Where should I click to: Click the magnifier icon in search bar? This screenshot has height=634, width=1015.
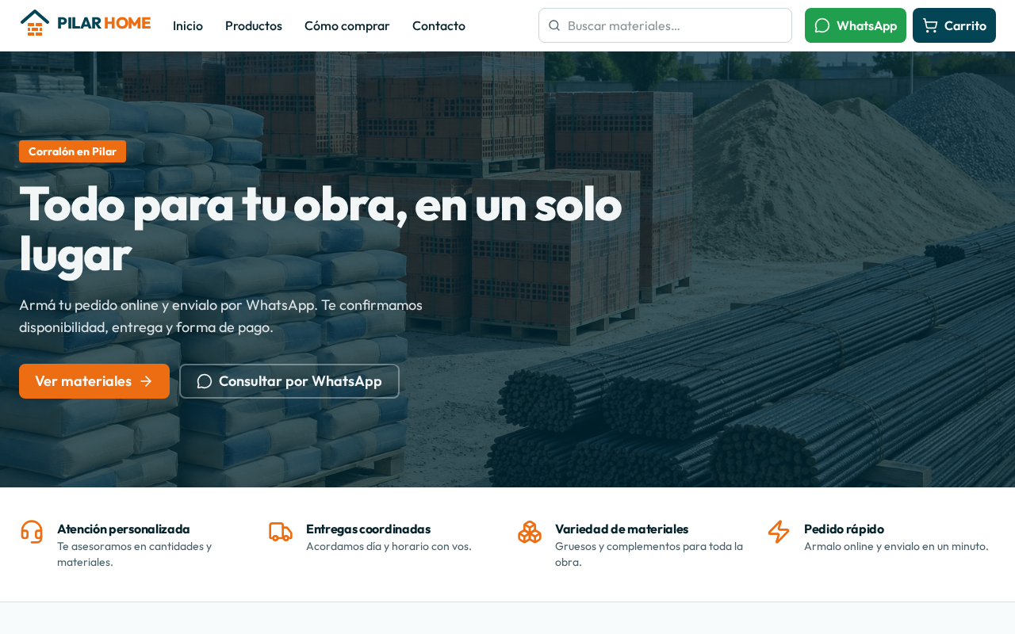point(554,25)
